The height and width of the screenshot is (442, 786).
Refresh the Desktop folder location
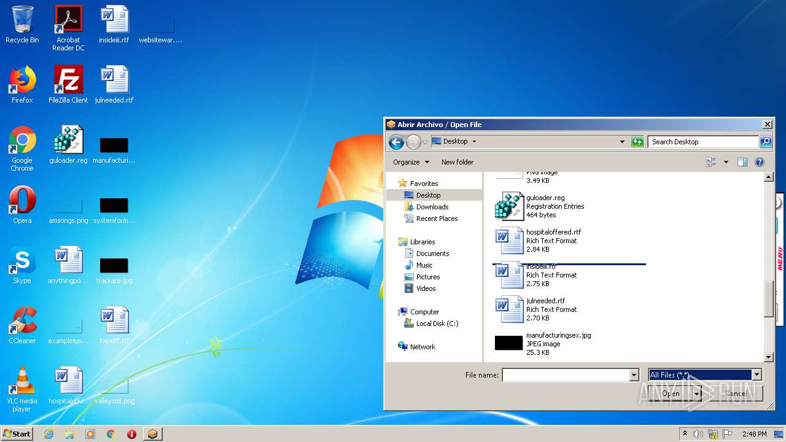point(637,142)
